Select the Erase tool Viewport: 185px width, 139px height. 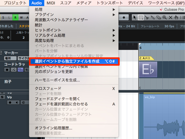[x=159, y=17]
